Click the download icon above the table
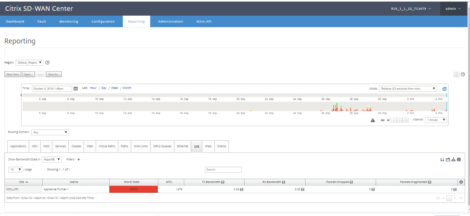The image size is (470, 216). (453, 160)
